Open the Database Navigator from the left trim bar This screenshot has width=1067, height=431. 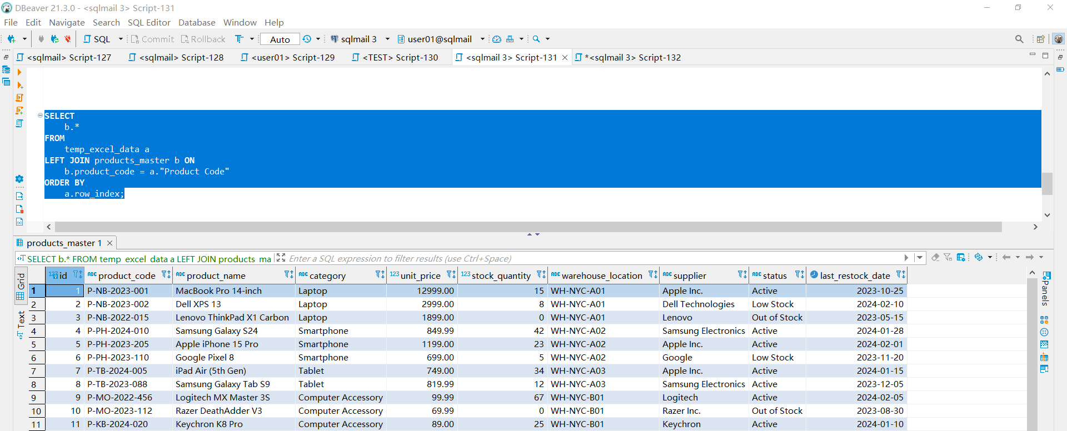point(6,70)
